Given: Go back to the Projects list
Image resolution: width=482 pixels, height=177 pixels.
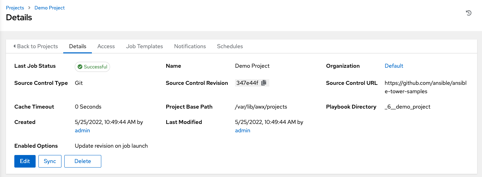Looking at the screenshot, I should tap(35, 46).
